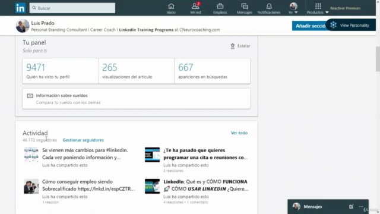Click the Añadir sección button
Image resolution: width=380 pixels, height=214 pixels.
pyautogui.click(x=310, y=26)
